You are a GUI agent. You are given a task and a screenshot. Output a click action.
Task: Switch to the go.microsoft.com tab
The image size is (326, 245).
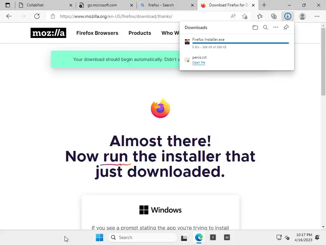pyautogui.click(x=106, y=5)
